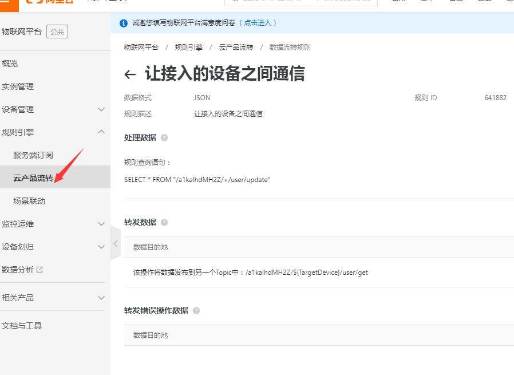Click the help icon beside 转发错误操作数据
Image resolution: width=514 pixels, height=375 pixels.
[196, 310]
